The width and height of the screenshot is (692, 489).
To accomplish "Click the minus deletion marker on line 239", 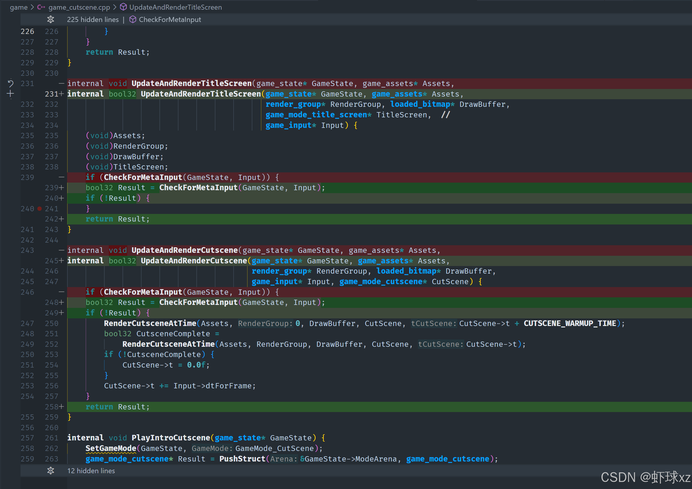I will click(x=62, y=177).
